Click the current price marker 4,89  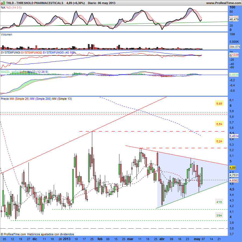pos(232,168)
